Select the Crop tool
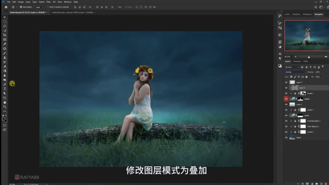 (x=4, y=35)
